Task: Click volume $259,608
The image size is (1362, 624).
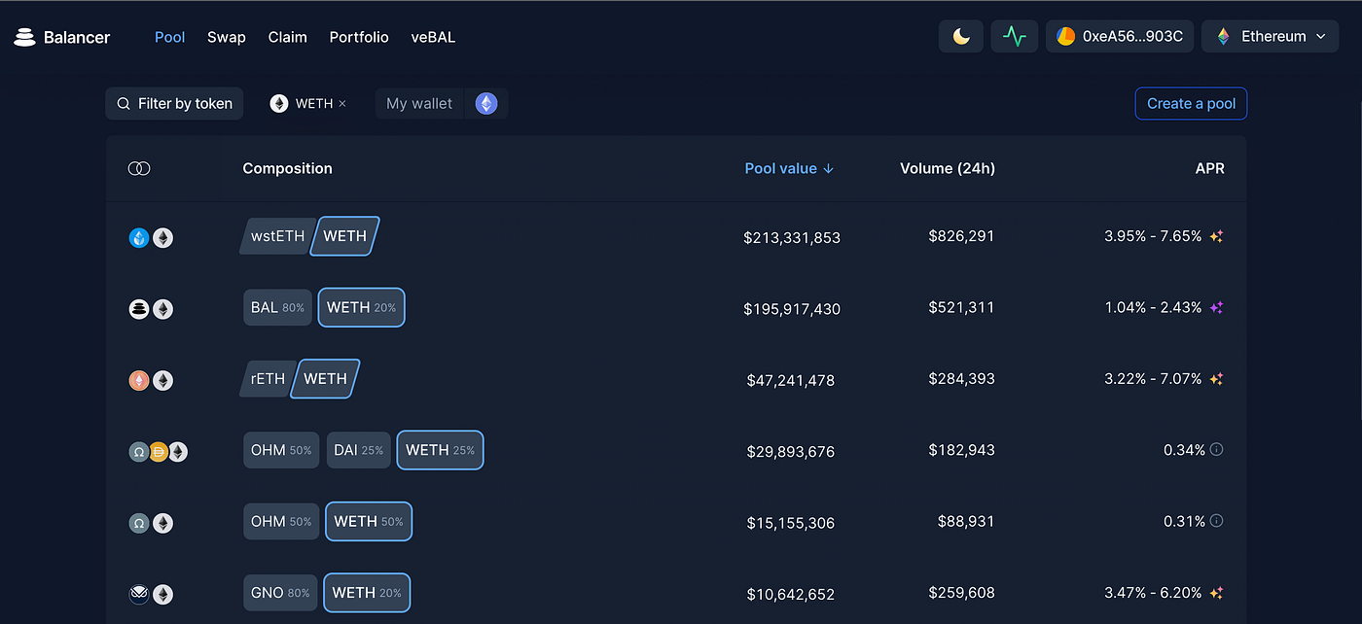Action: point(961,592)
